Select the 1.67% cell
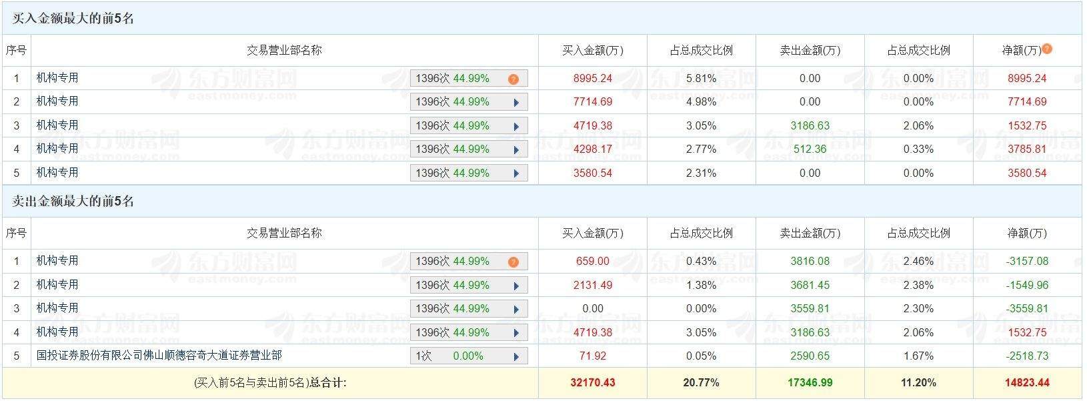Image resolution: width=1087 pixels, height=401 pixels. (x=919, y=356)
